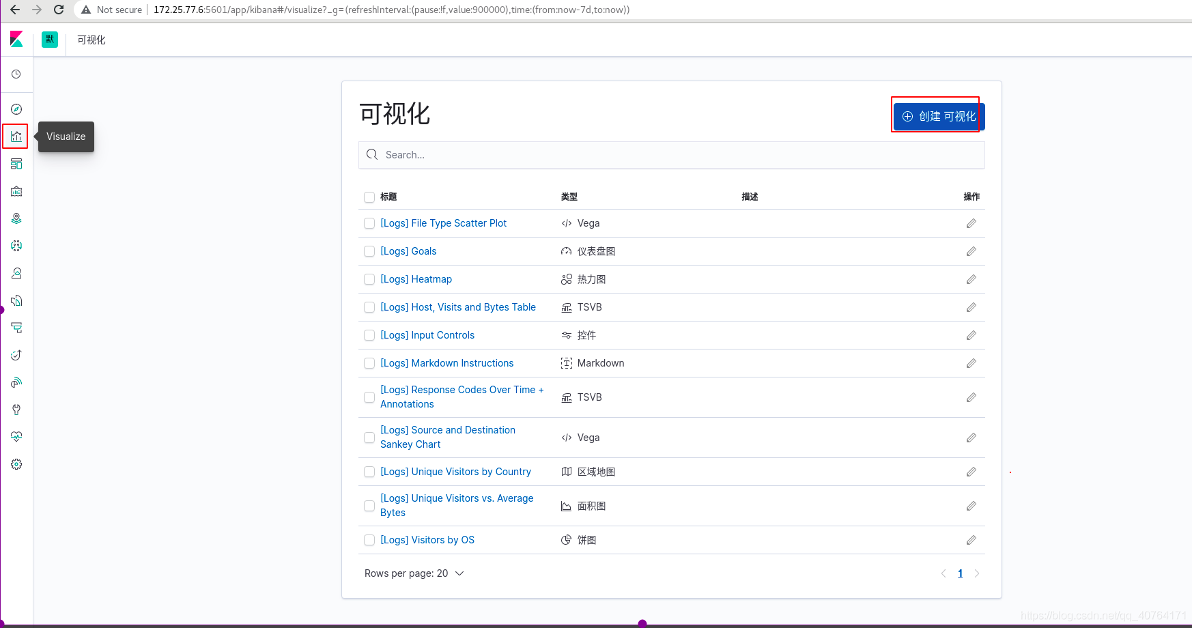The image size is (1192, 628).
Task: Toggle the select-all checkbox in table header
Action: (x=369, y=197)
